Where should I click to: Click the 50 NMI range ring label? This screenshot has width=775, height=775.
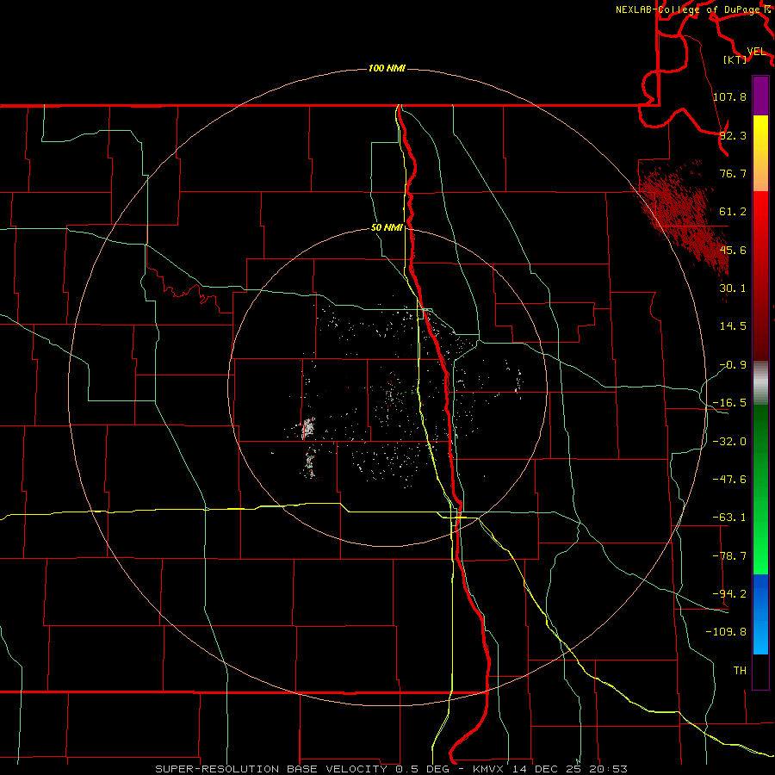(387, 228)
